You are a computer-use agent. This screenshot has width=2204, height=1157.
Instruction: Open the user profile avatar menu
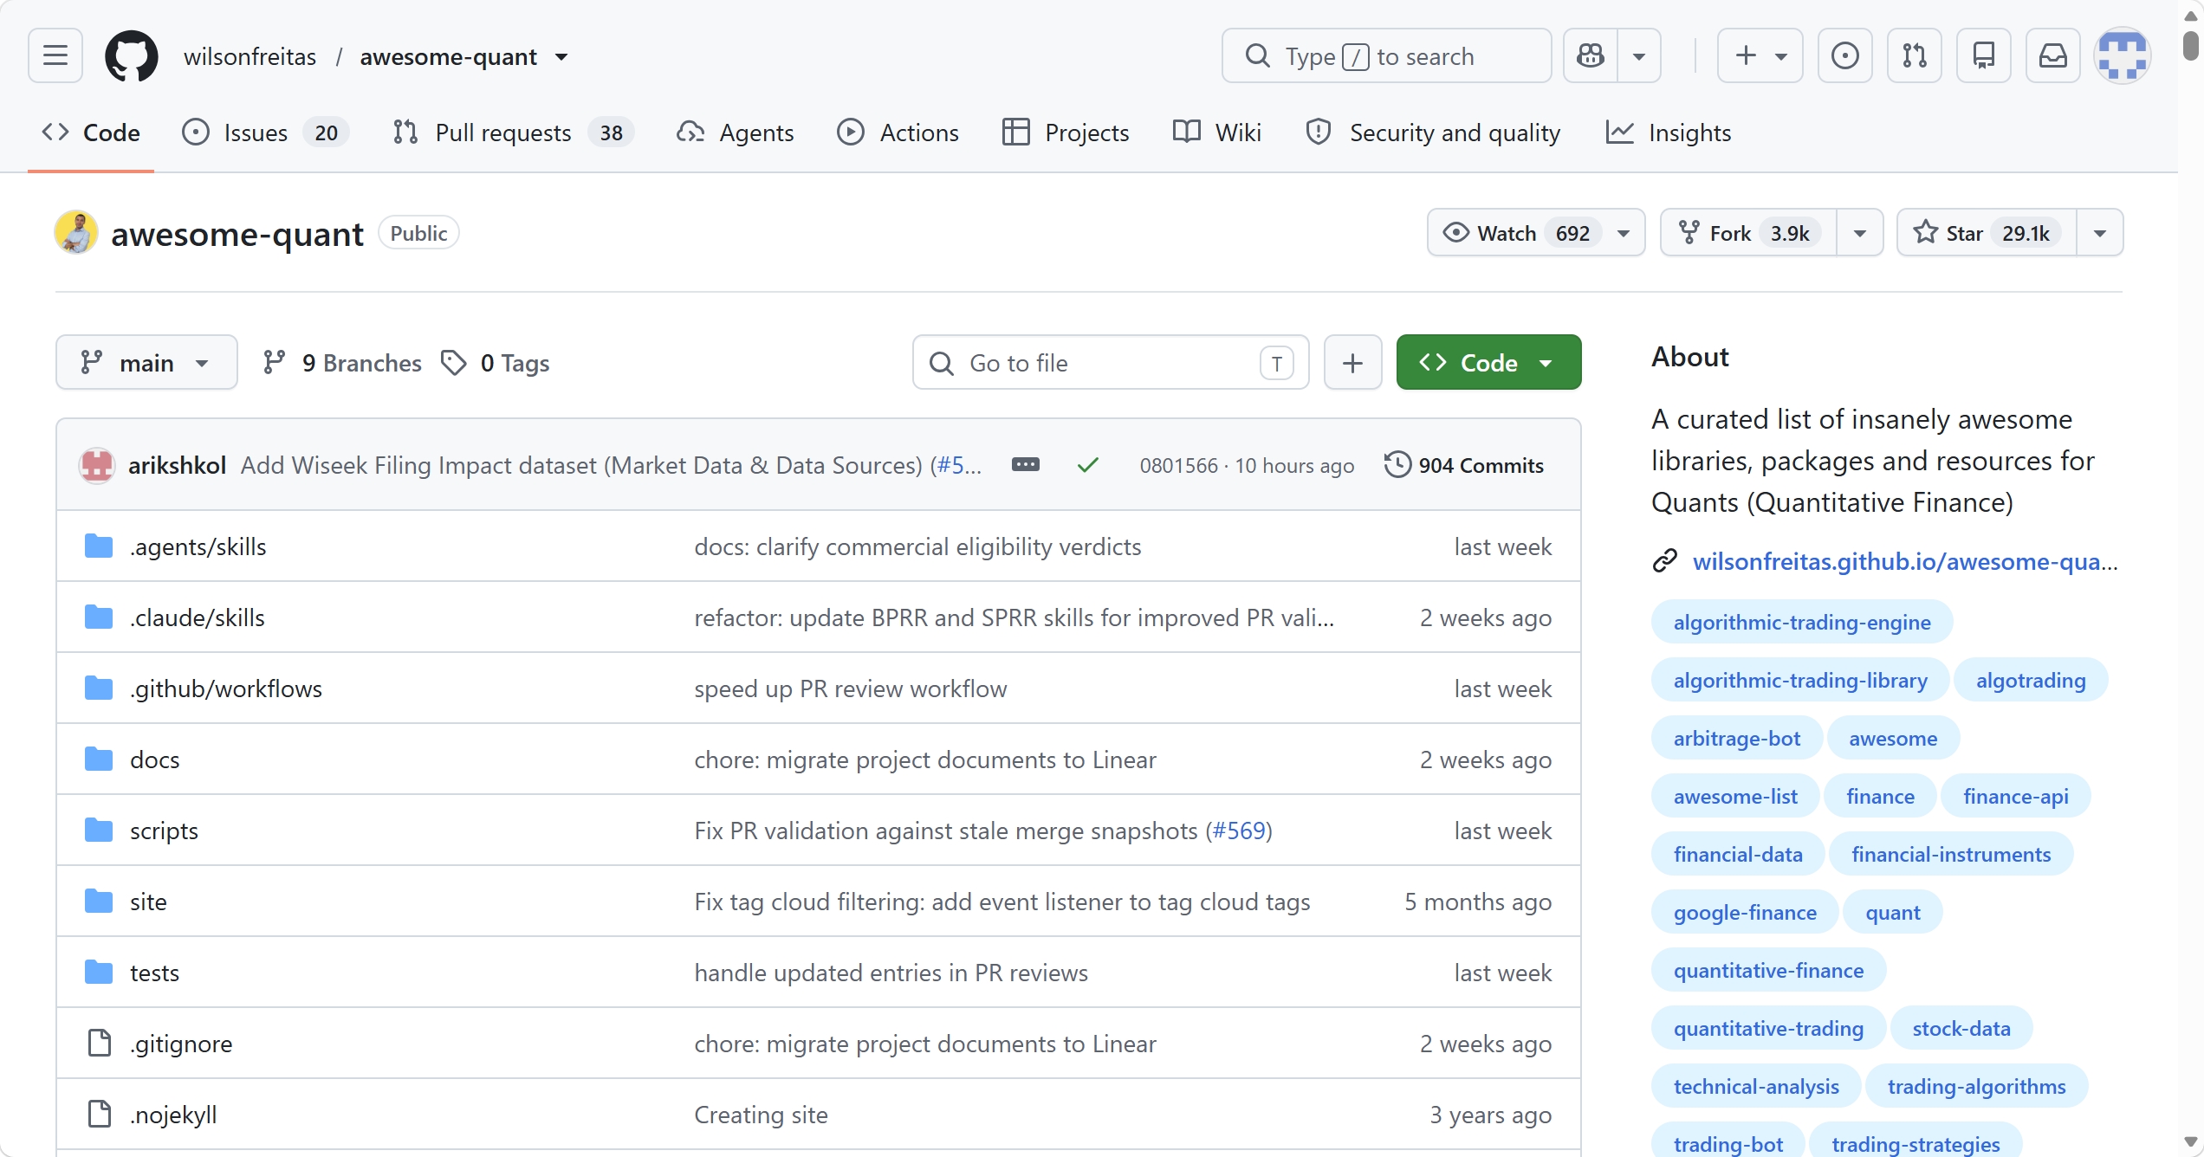(x=2123, y=56)
